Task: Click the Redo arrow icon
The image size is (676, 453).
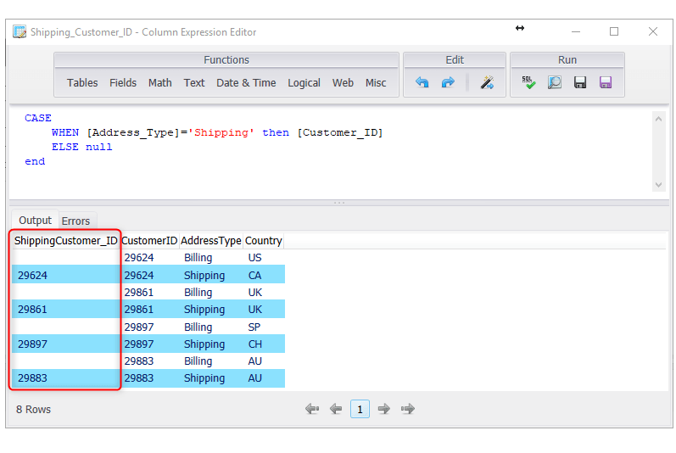Action: pyautogui.click(x=448, y=82)
